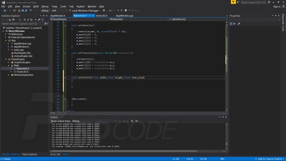This screenshot has width=286, height=161.
Task: Pin the Output panel
Action: coord(223,117)
